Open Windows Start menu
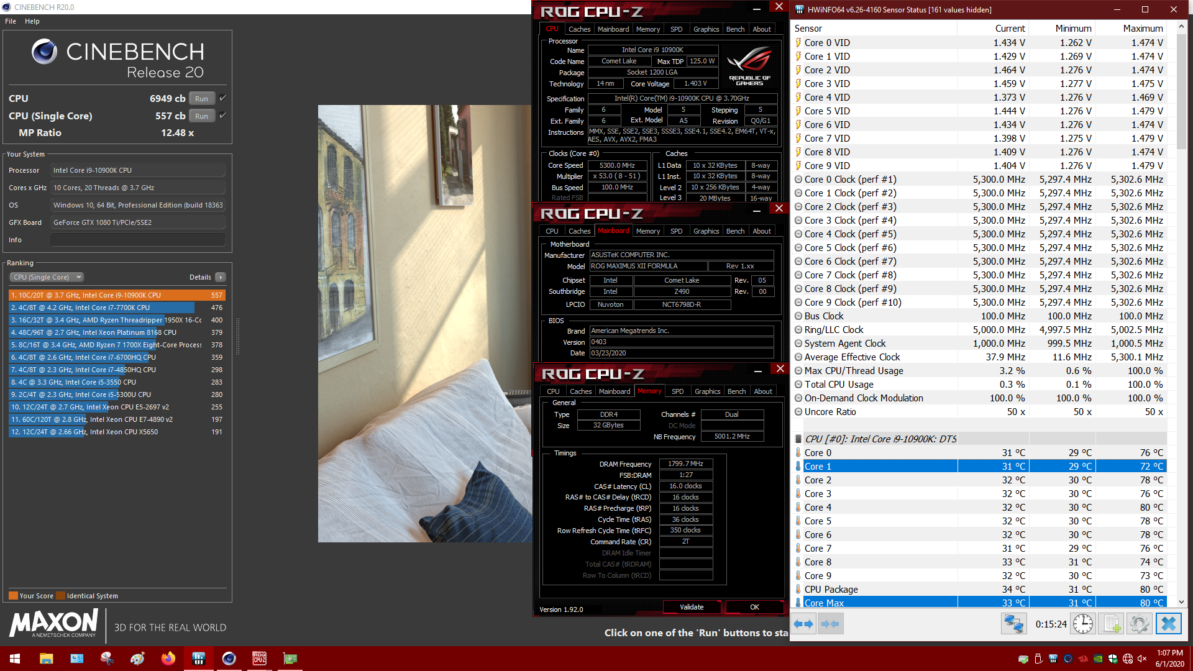Screen dimensions: 1193x671 [15, 659]
